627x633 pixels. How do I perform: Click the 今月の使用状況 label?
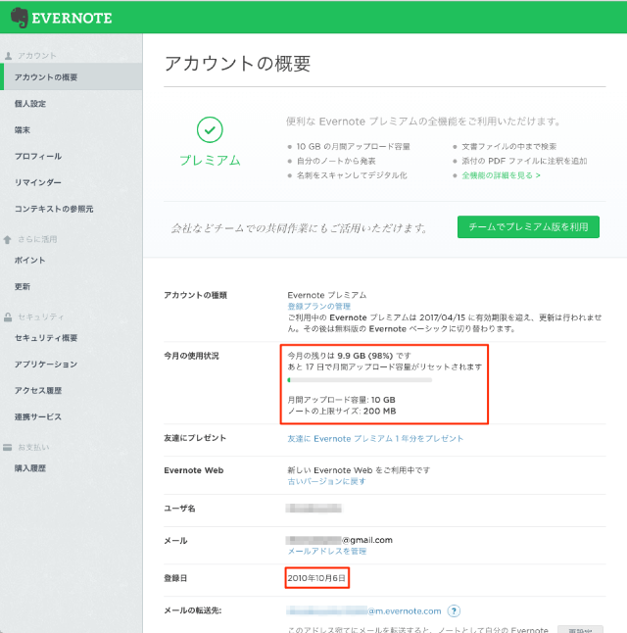point(191,356)
